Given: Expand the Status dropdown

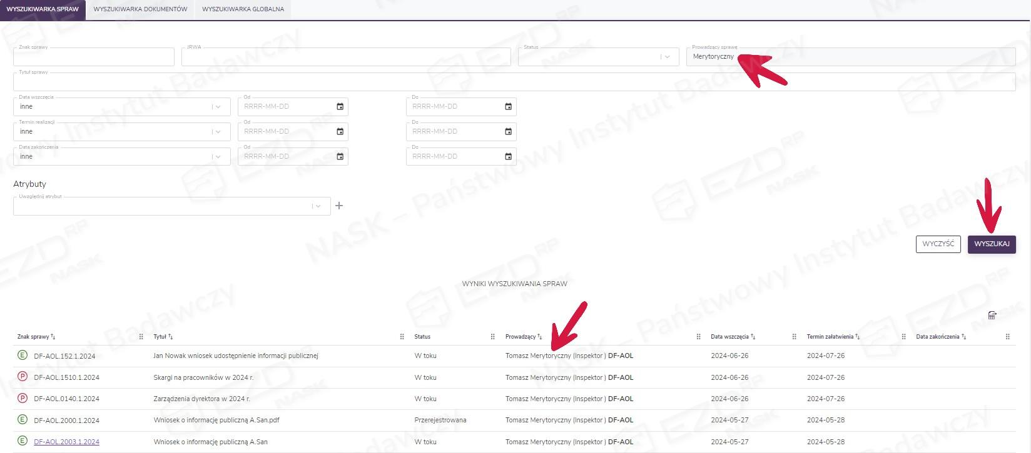Looking at the screenshot, I should click(x=667, y=57).
